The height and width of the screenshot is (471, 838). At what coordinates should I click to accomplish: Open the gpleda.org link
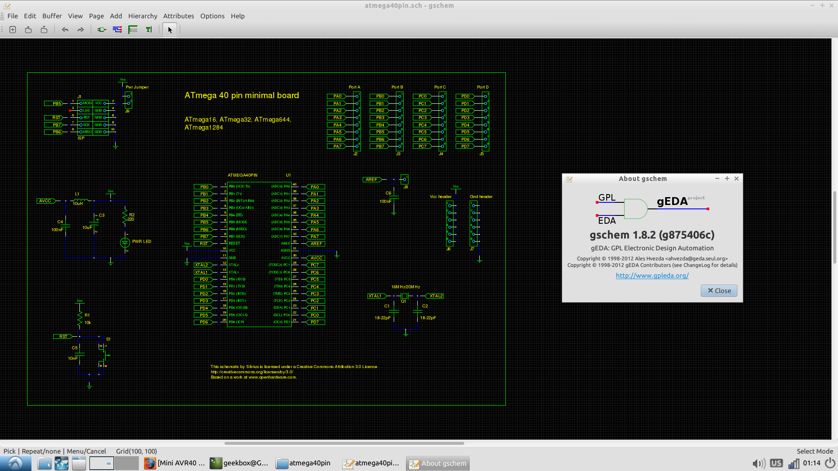coord(652,276)
